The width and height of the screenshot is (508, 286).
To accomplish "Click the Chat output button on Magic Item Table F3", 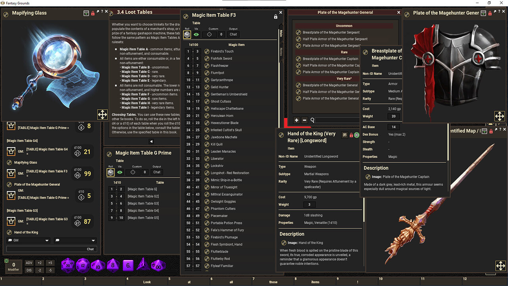I will [x=233, y=34].
